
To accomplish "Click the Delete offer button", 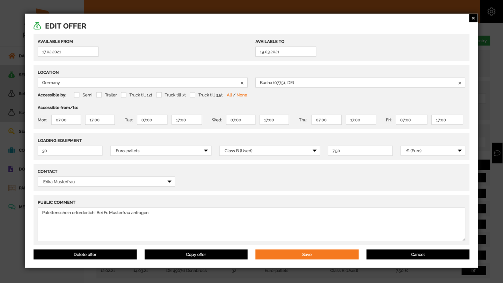I will [x=85, y=254].
